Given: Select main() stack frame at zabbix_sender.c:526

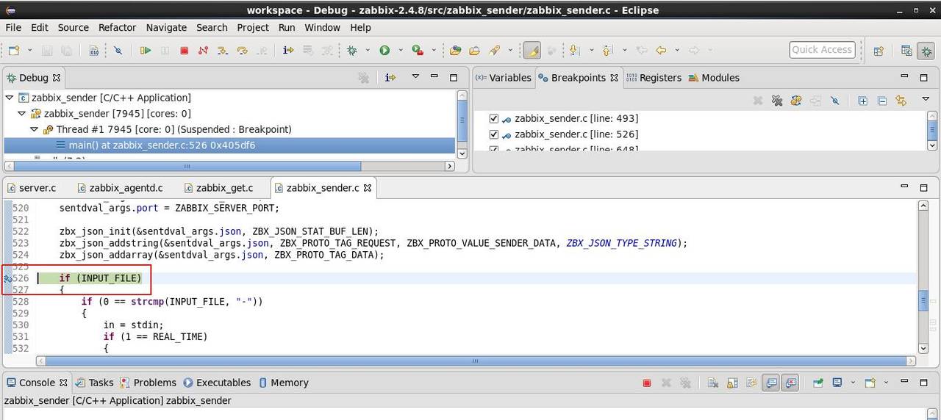Looking at the screenshot, I should [x=162, y=145].
